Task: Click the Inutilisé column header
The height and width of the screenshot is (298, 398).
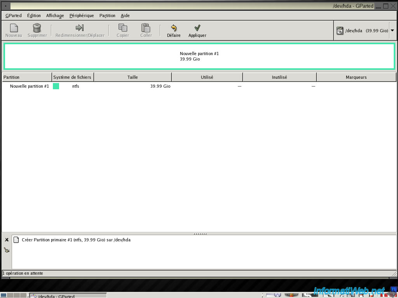Action: coord(279,77)
